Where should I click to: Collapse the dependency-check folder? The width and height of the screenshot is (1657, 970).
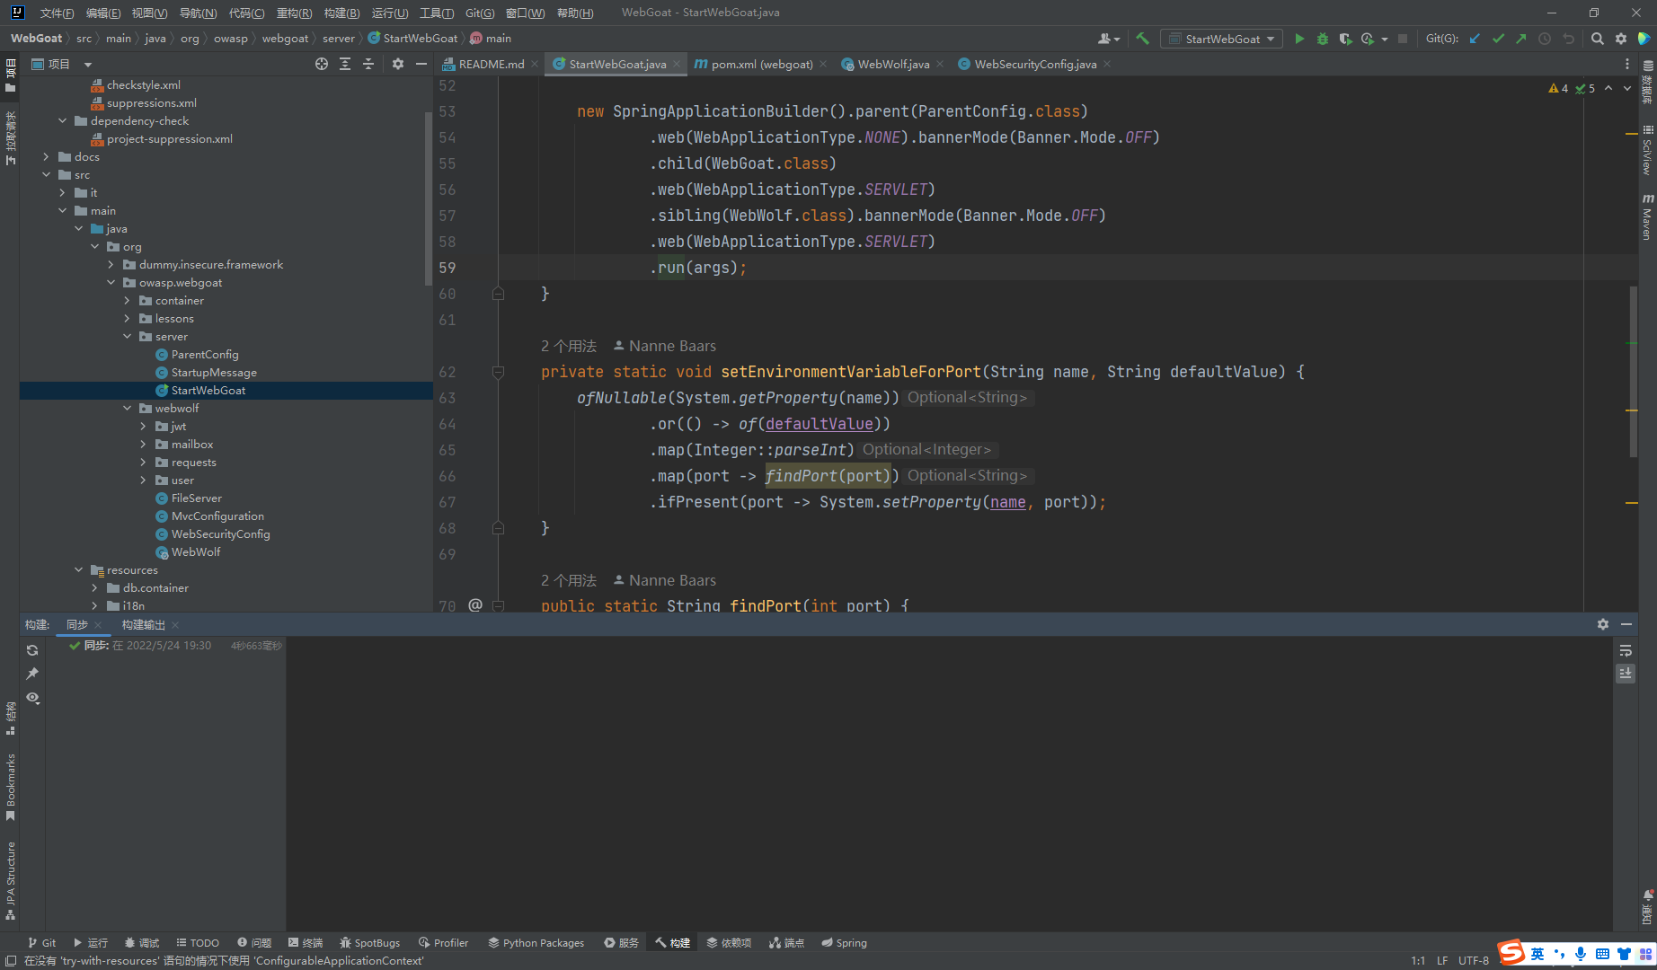[x=62, y=120]
